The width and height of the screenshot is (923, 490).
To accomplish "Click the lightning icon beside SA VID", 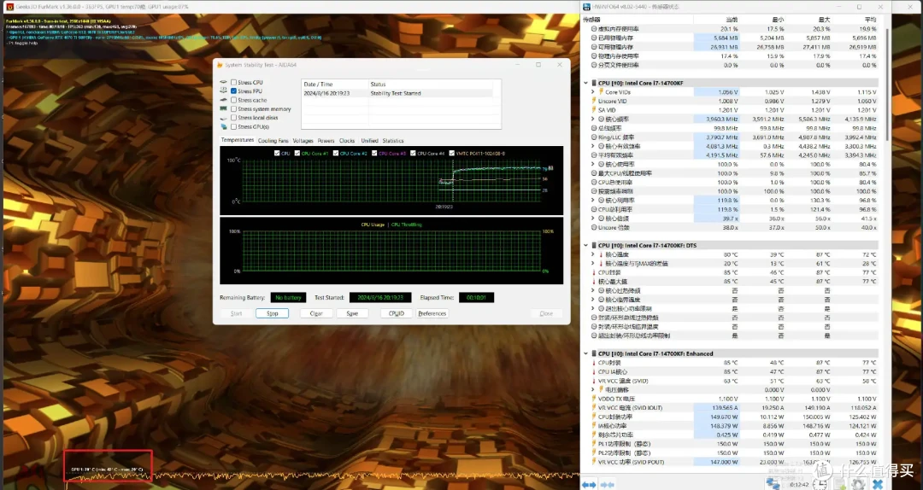I will click(x=594, y=110).
